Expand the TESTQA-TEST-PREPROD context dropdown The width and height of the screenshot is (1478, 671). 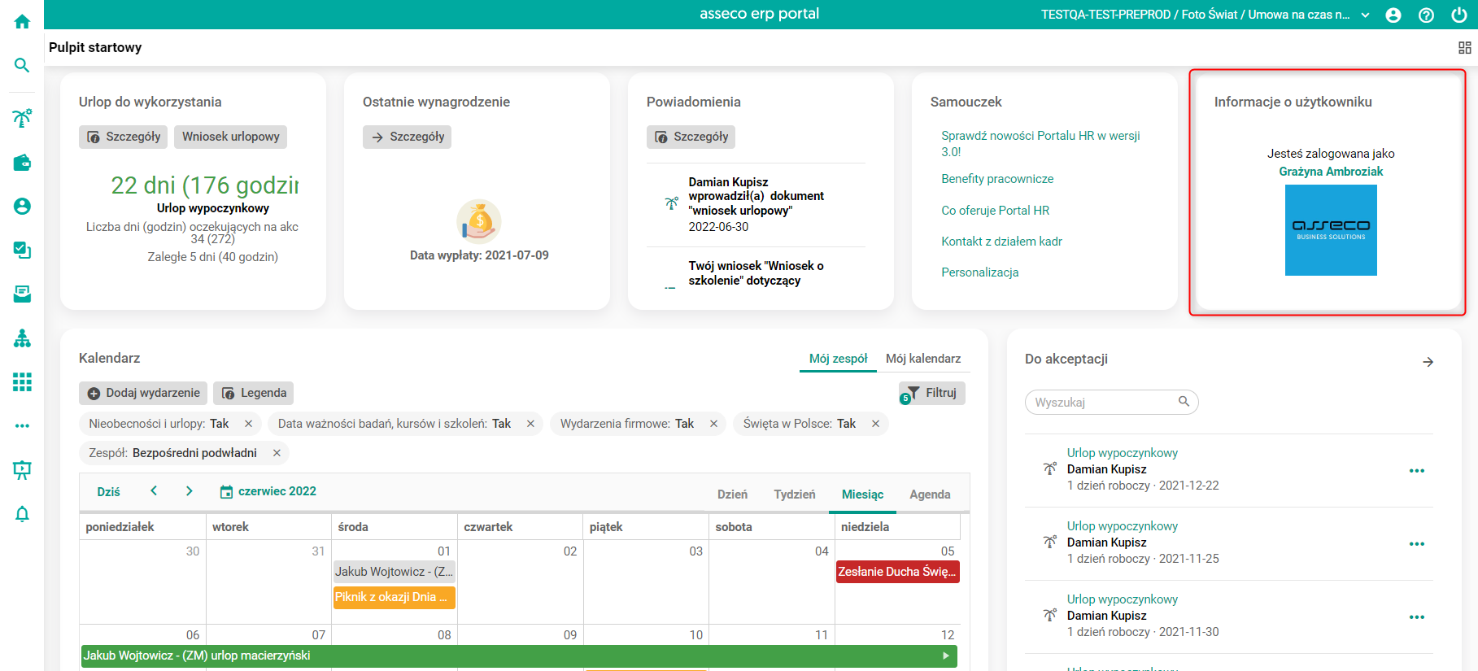(1366, 15)
